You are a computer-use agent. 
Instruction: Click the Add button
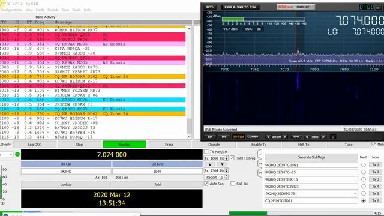click(157, 184)
